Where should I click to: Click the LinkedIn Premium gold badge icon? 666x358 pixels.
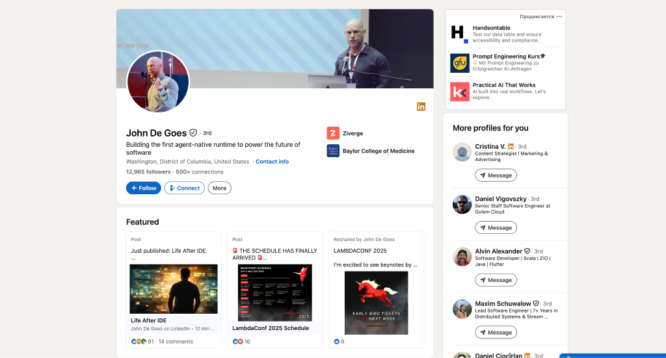pyautogui.click(x=421, y=107)
